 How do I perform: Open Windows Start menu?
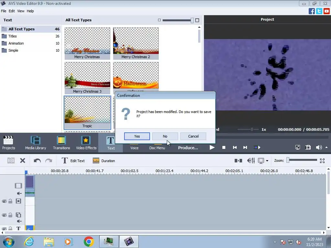pyautogui.click(x=9, y=242)
